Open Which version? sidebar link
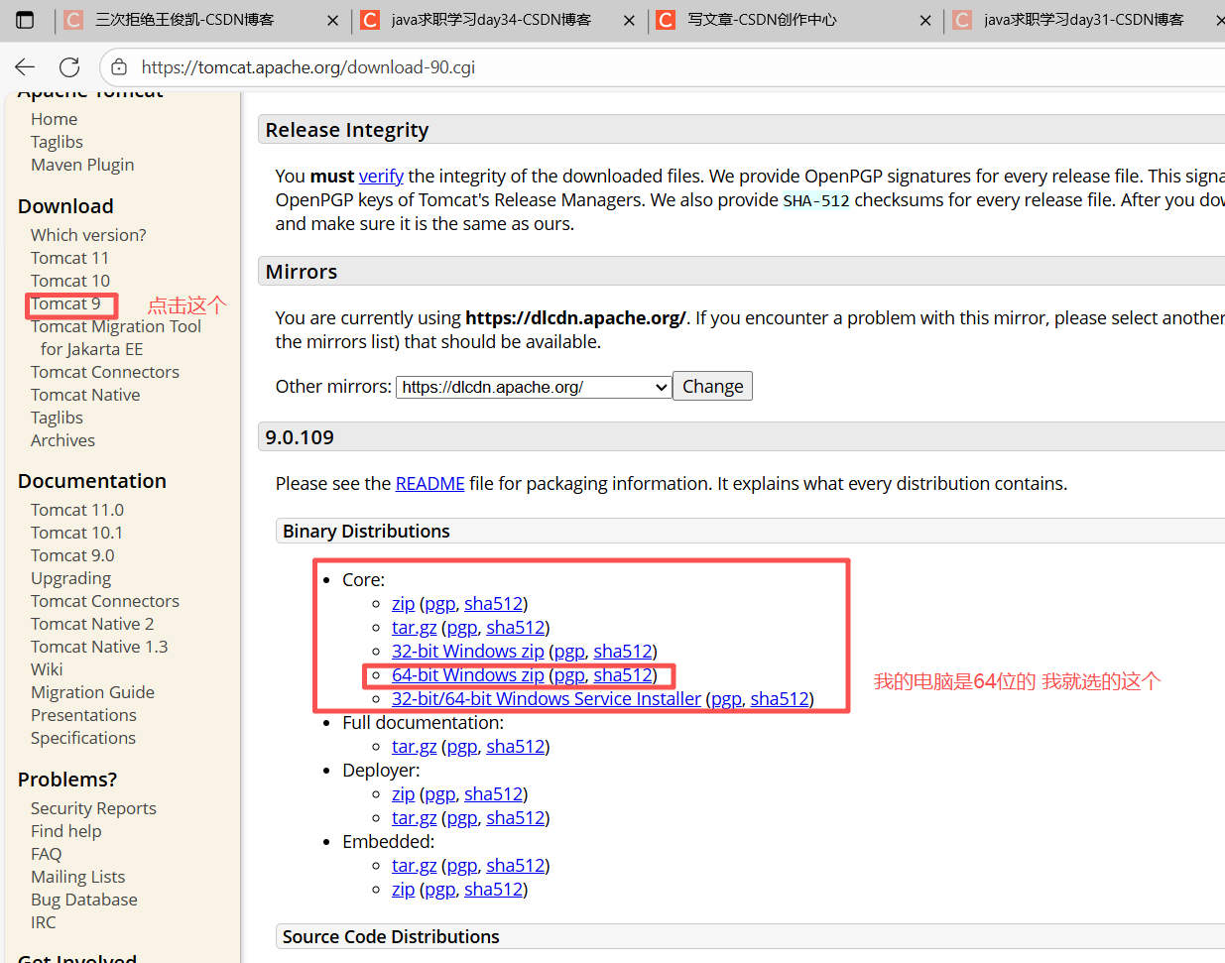 (x=88, y=235)
